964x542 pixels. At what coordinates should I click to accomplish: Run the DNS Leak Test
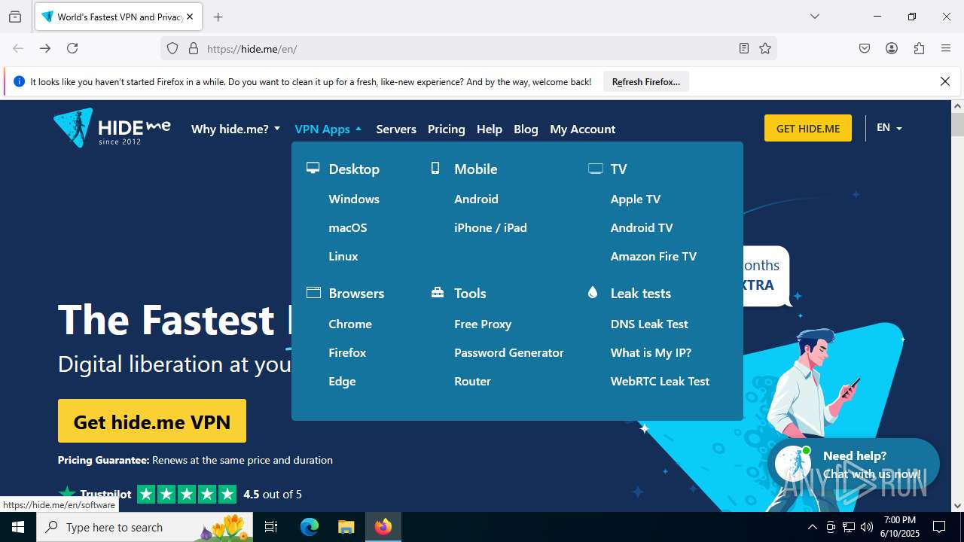(x=649, y=324)
